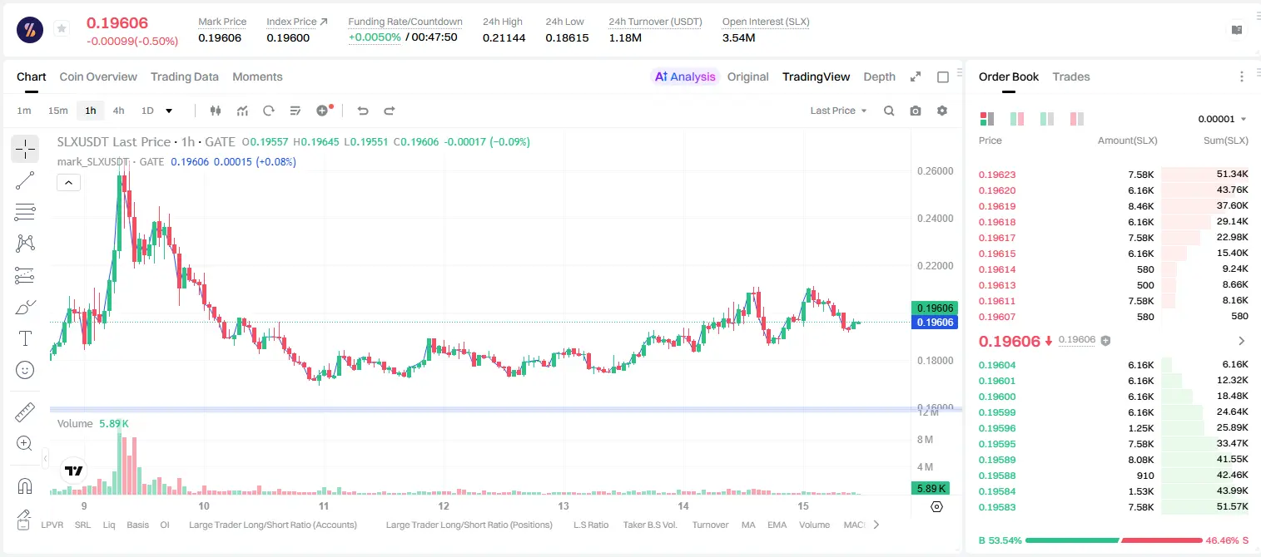
Task: Toggle the chart layout square icon
Action: 943,76
